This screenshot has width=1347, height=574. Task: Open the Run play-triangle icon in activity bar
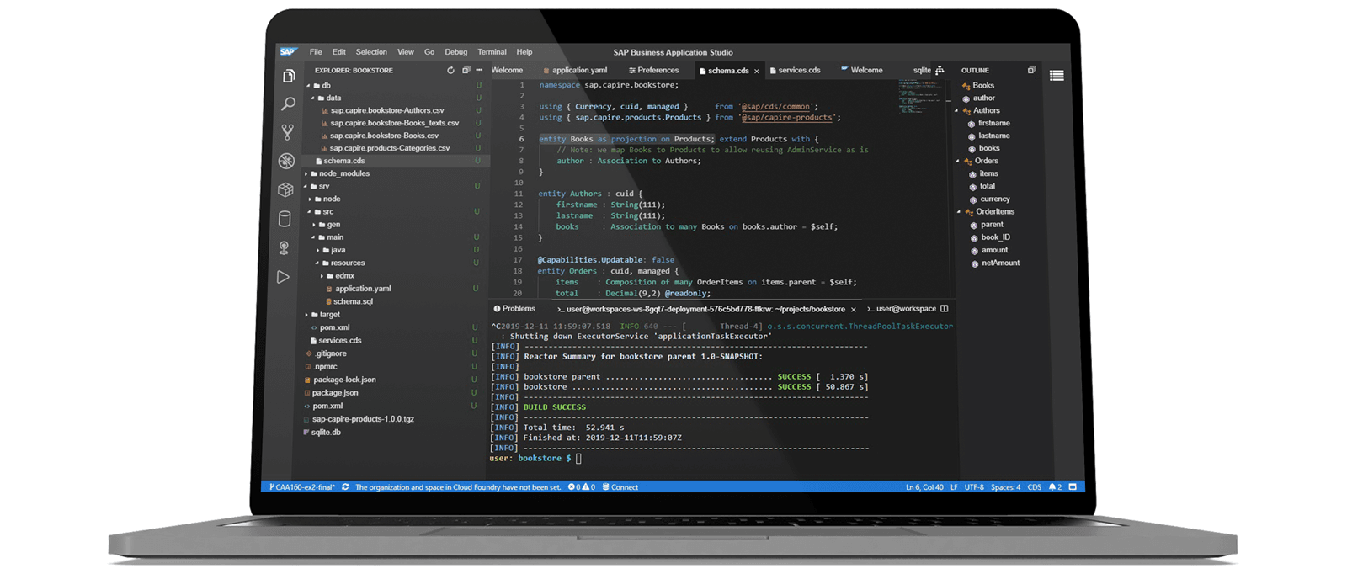(283, 277)
